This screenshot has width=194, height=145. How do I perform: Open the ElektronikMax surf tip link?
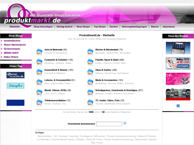click(44, 136)
